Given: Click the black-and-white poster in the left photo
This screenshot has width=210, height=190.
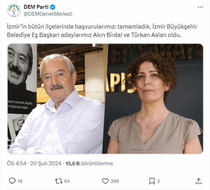Looking at the screenshot, I should point(22,78).
